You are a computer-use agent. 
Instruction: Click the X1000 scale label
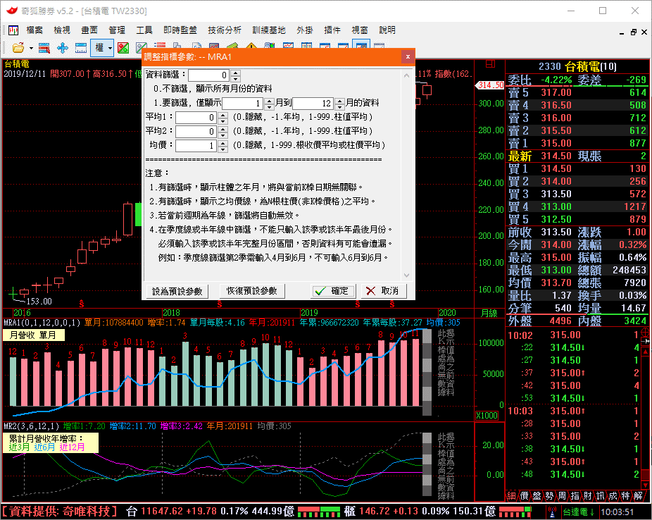[x=487, y=416]
